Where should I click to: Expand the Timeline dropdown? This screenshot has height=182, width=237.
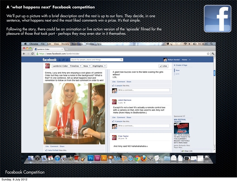coord(76,66)
